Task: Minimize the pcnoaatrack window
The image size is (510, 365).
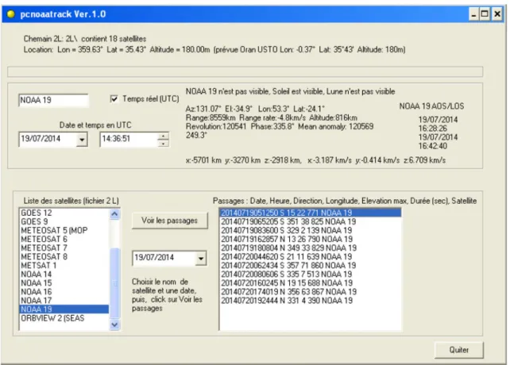Action: tap(474, 14)
